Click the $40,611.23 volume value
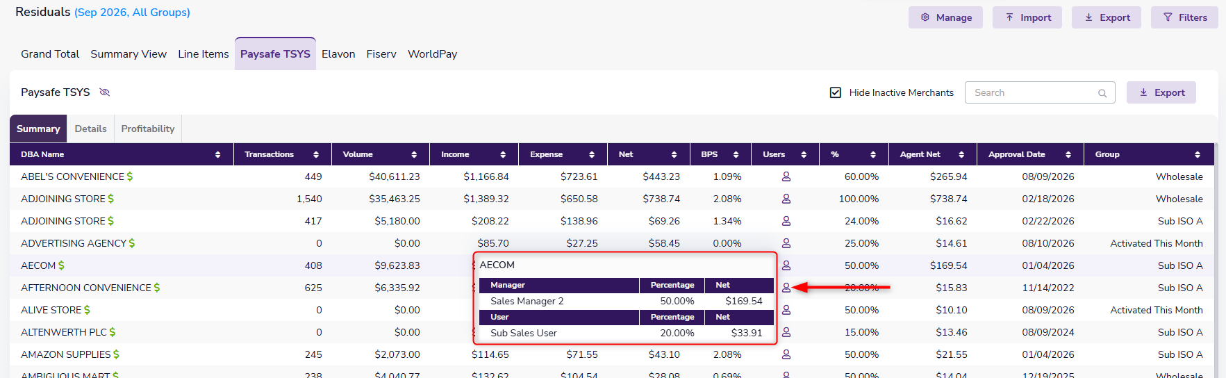1226x378 pixels. (x=395, y=176)
